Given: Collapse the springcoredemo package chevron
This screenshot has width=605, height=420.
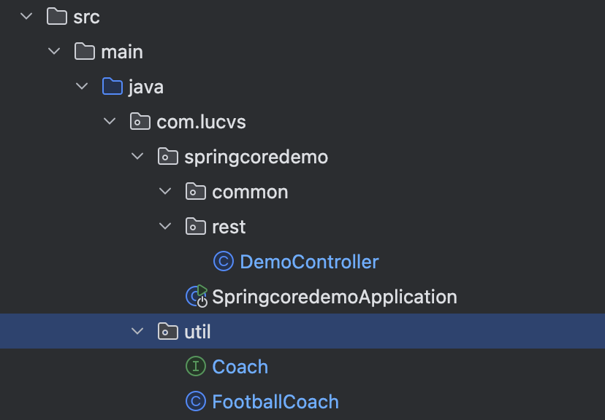Looking at the screenshot, I should coord(138,157).
